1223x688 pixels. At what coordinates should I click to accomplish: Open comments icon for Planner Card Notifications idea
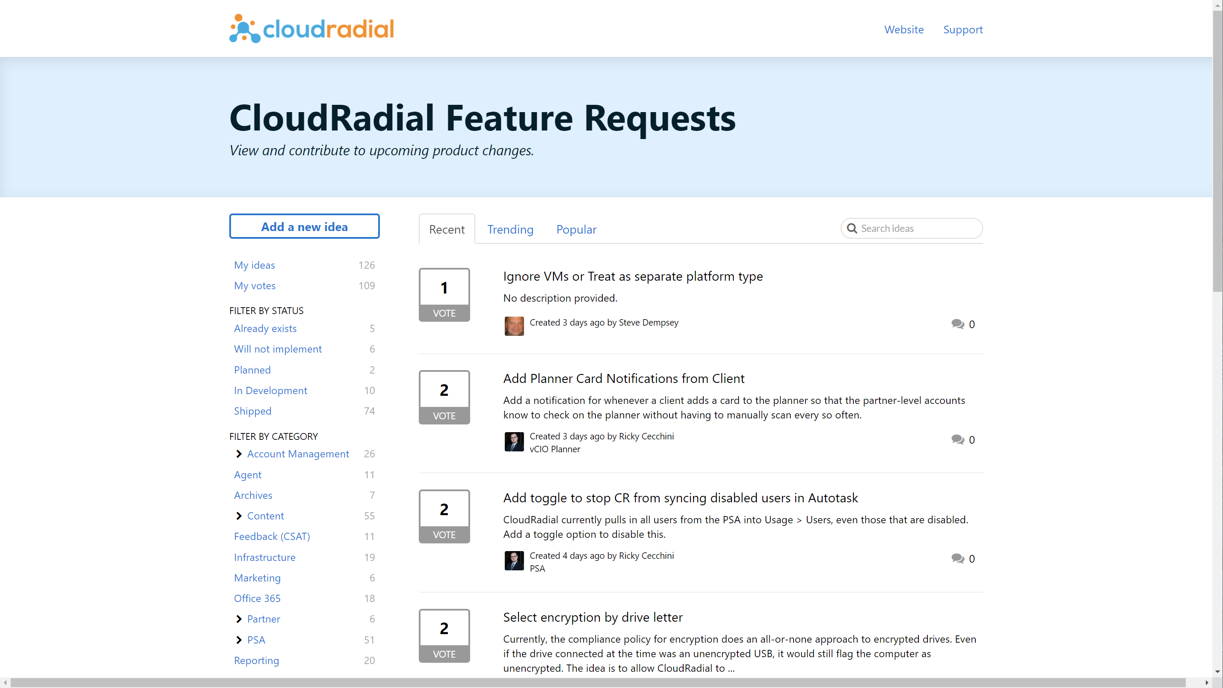[x=957, y=439]
